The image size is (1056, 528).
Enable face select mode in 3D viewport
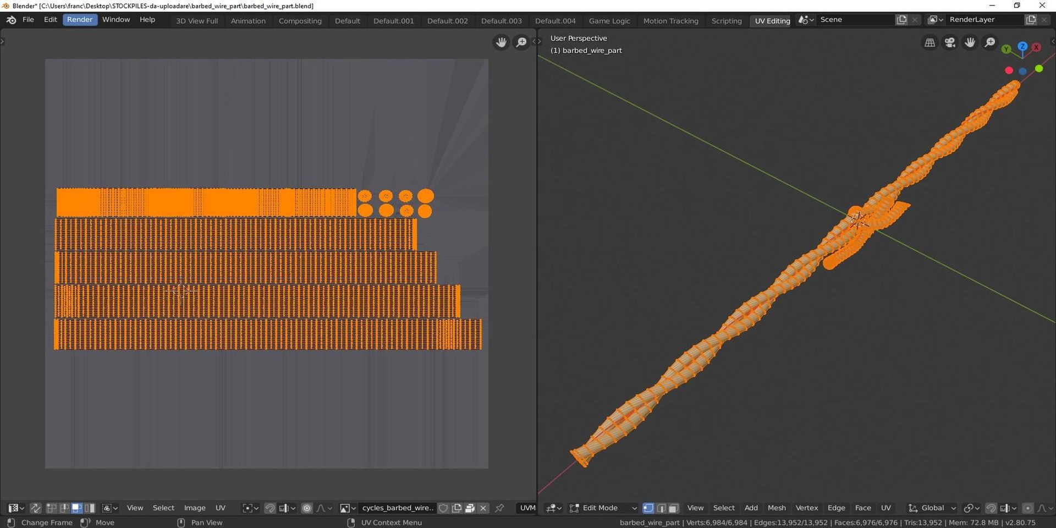point(673,508)
